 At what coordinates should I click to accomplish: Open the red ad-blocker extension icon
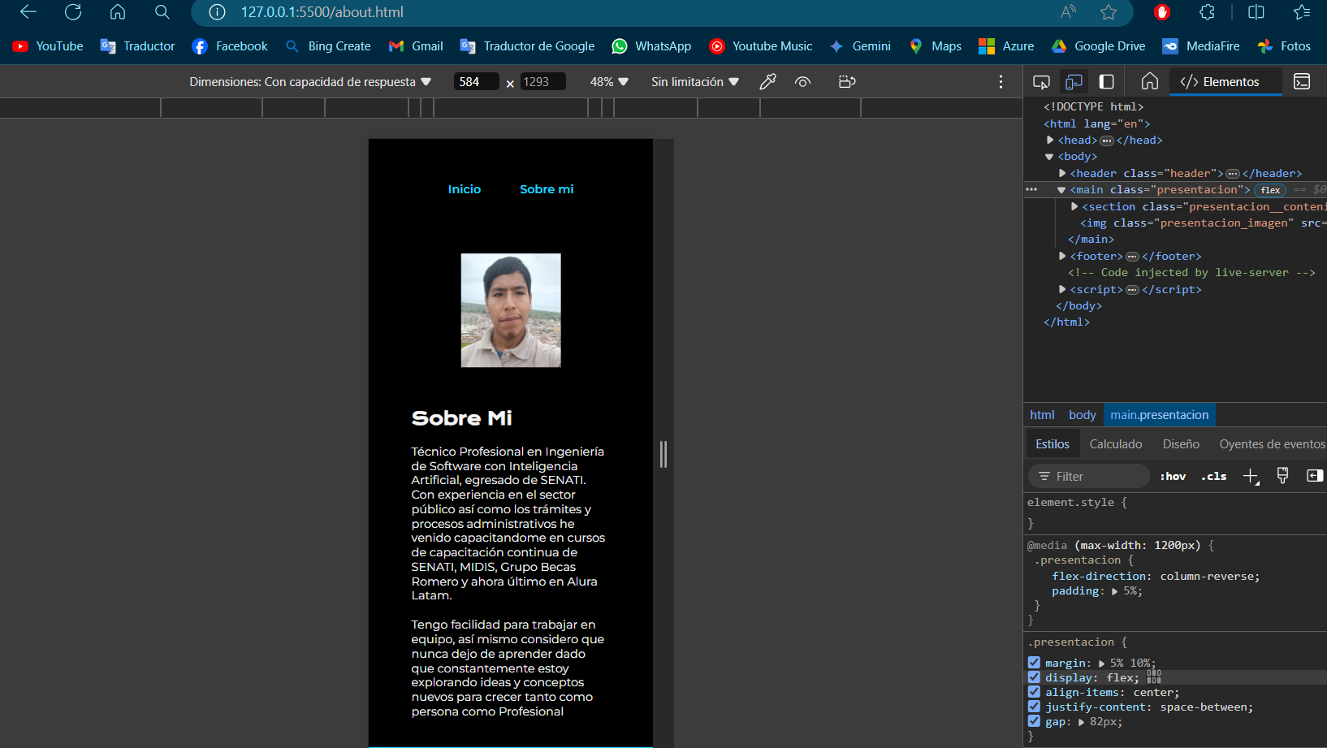(1162, 12)
